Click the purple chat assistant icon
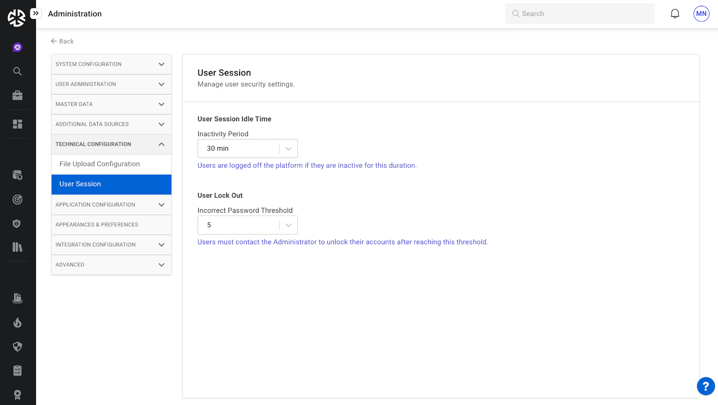 pos(18,47)
